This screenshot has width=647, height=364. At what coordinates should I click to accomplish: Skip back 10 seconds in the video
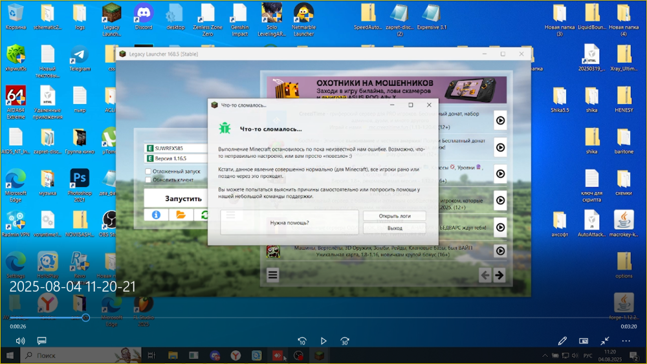tap(302, 341)
